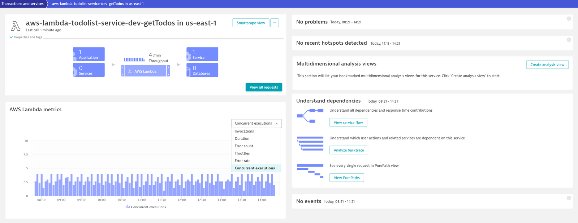The image size is (578, 223).
Task: Click the 1 Service called tile
Action: pyautogui.click(x=202, y=54)
